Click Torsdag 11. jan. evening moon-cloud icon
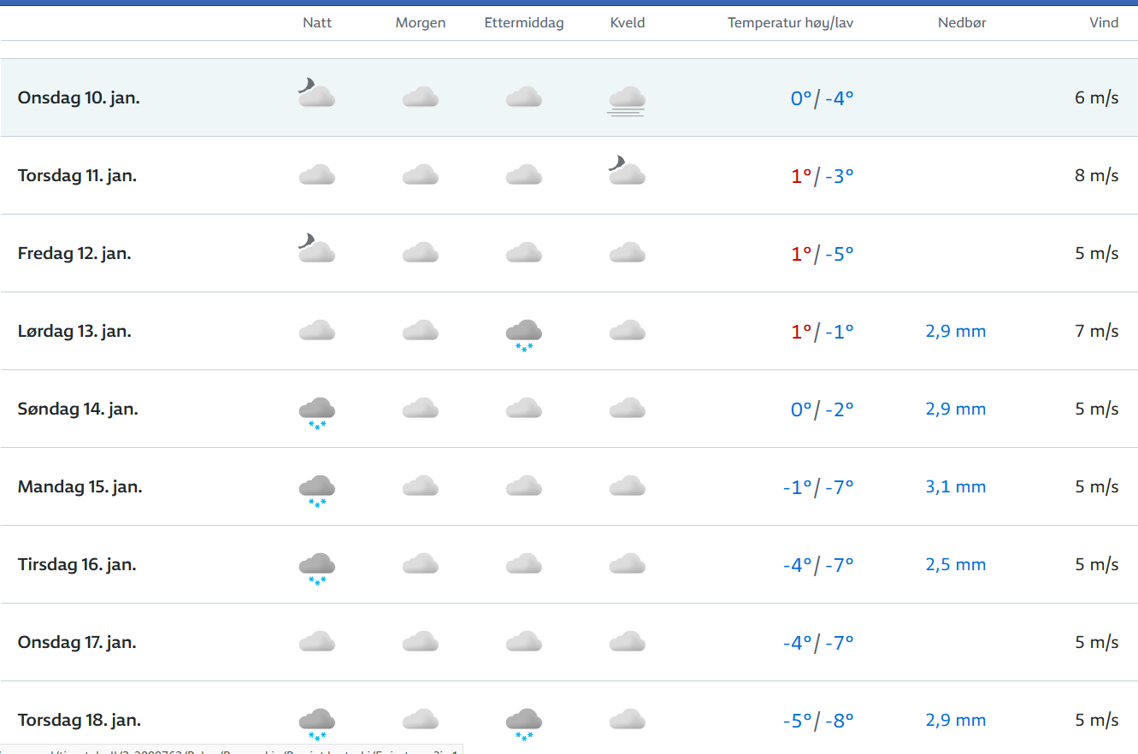Viewport: 1138px width, 754px height. pos(627,172)
